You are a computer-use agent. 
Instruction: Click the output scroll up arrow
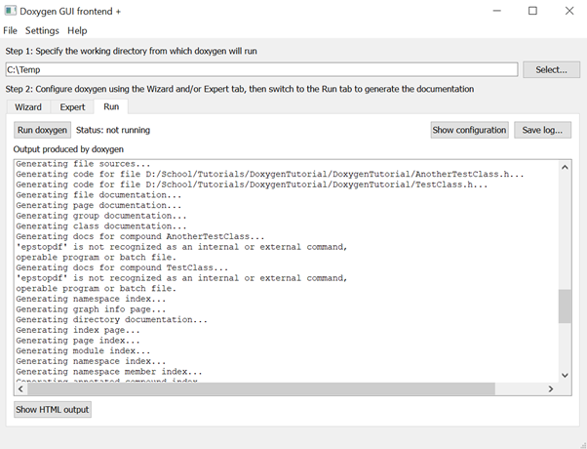(565, 168)
